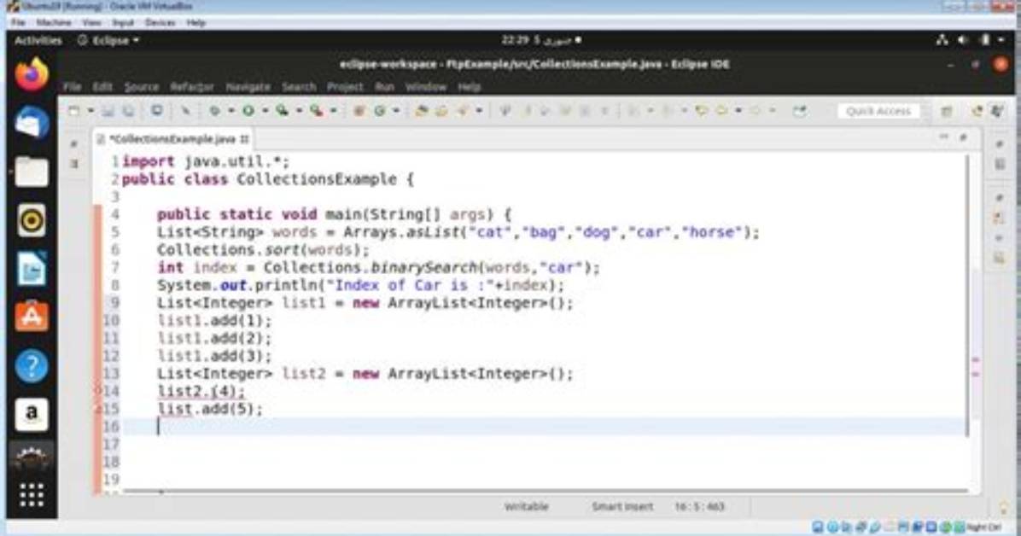1021x536 pixels.
Task: Click the error marker on line 15
Action: tap(98, 409)
